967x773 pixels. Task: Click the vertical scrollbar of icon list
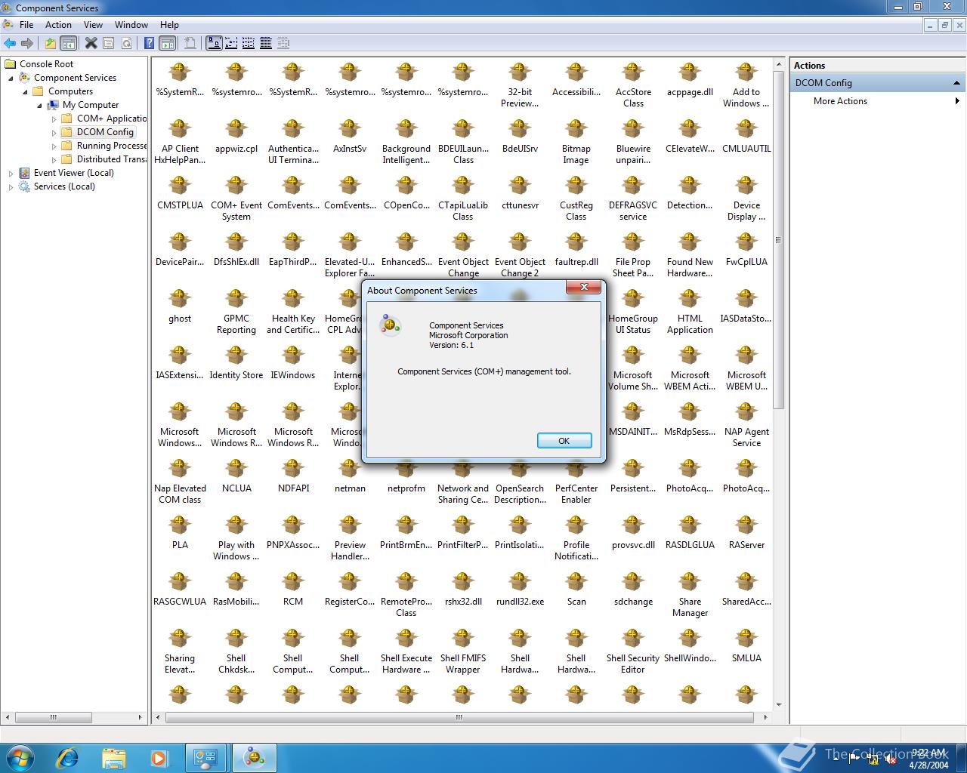778,240
